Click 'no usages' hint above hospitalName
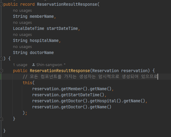The height and width of the screenshot is (137, 171). [x=22, y=35]
